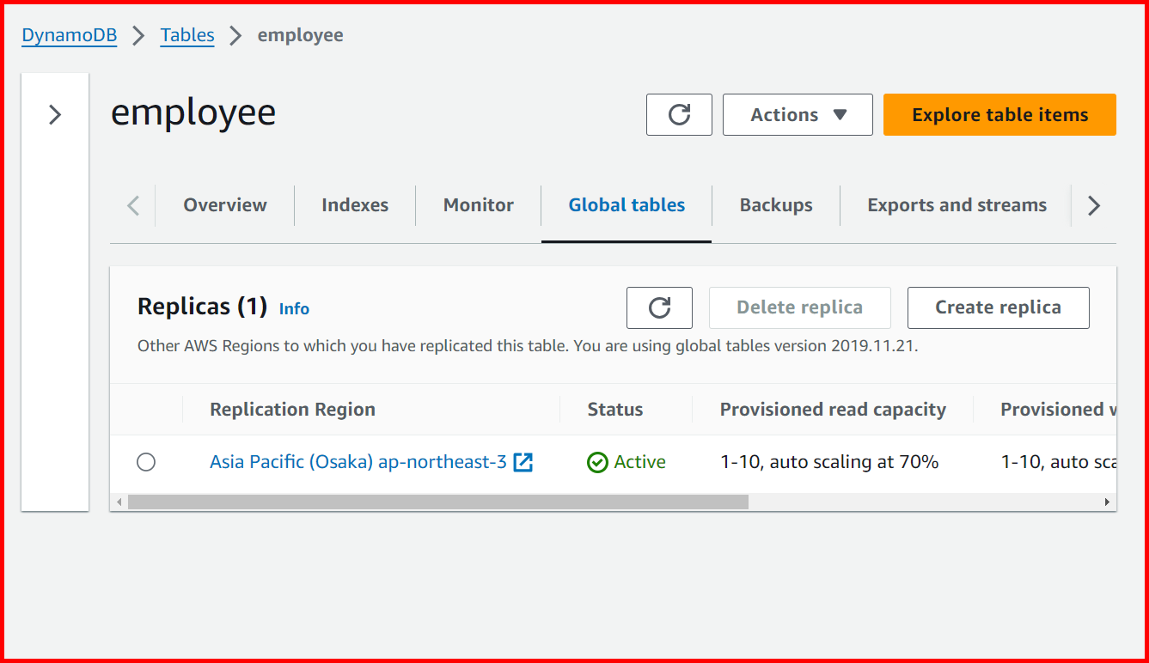Open the Actions dropdown menu
The height and width of the screenshot is (663, 1149).
(797, 114)
